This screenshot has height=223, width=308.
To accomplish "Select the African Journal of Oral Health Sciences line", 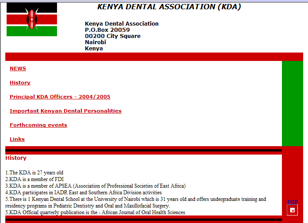I will [95, 212].
